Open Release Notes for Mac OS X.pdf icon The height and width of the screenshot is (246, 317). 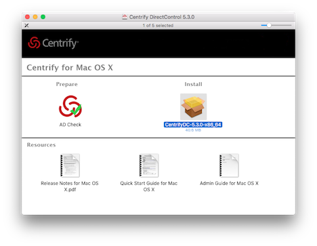[70, 165]
